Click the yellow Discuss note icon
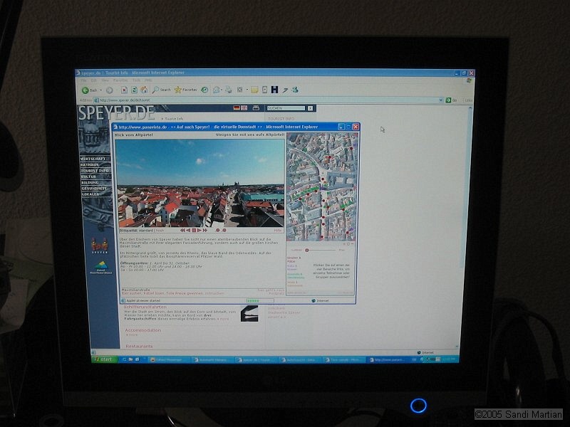 click(x=254, y=90)
